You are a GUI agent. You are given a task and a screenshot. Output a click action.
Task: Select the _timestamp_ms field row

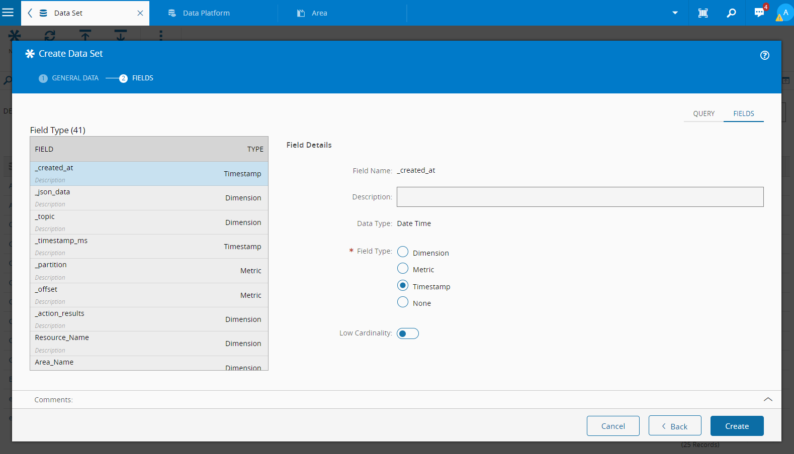click(x=149, y=246)
